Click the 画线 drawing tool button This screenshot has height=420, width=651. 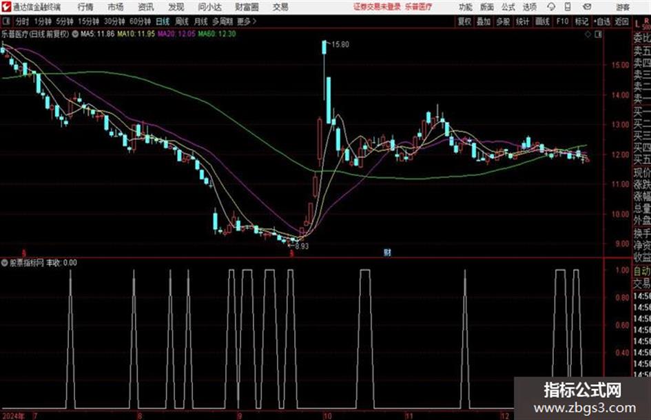point(543,21)
